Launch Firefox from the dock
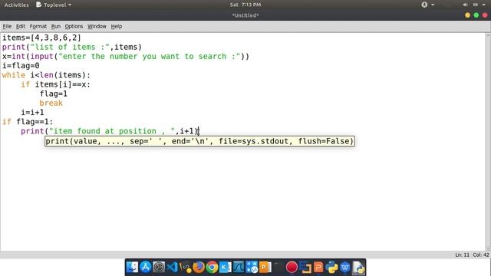491x276 pixels. tap(199, 268)
